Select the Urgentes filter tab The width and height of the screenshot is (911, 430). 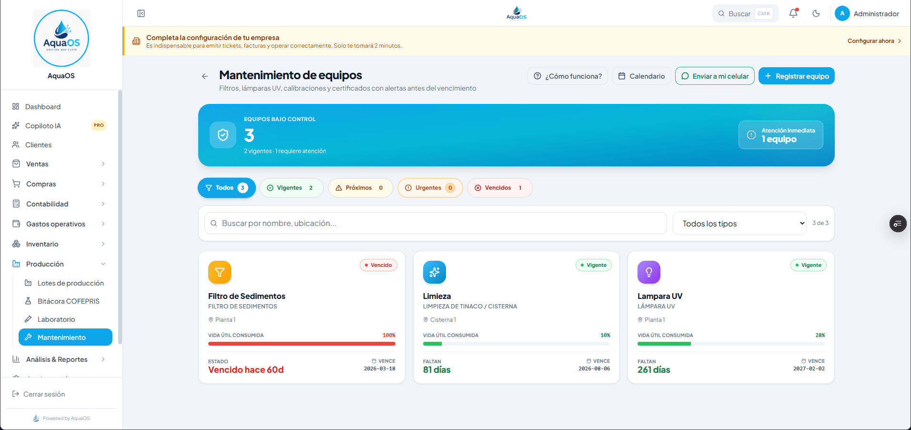click(430, 188)
